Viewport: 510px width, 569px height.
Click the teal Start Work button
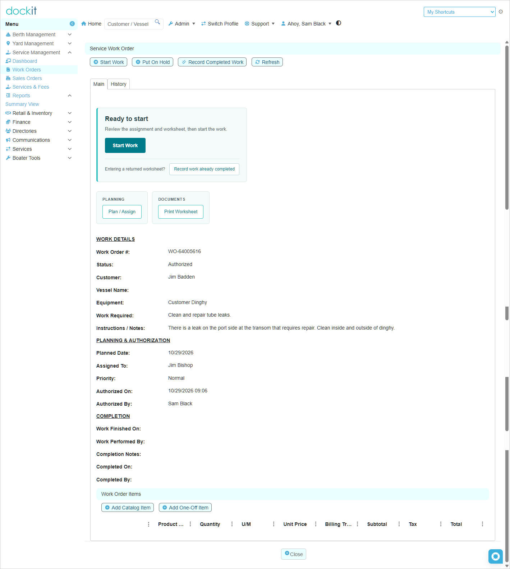click(125, 145)
